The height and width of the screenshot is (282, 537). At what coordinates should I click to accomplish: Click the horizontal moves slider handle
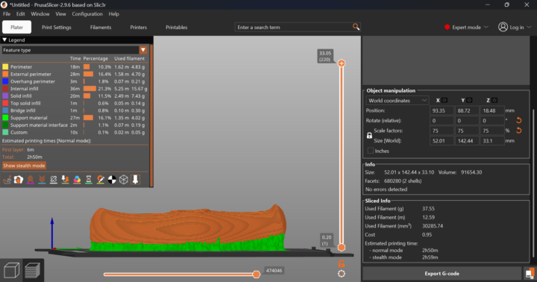256,274
